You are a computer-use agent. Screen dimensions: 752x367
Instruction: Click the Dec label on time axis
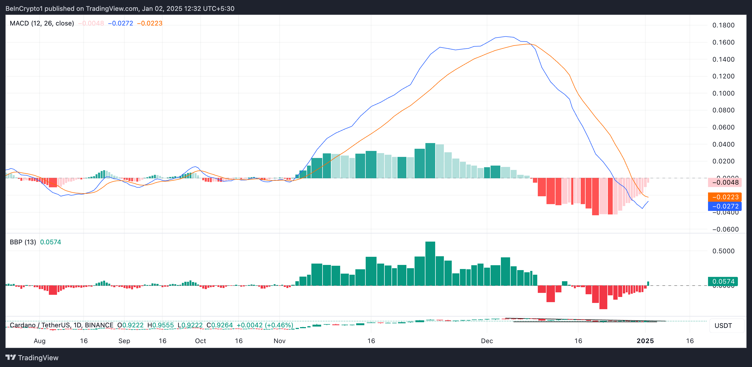pyautogui.click(x=487, y=341)
